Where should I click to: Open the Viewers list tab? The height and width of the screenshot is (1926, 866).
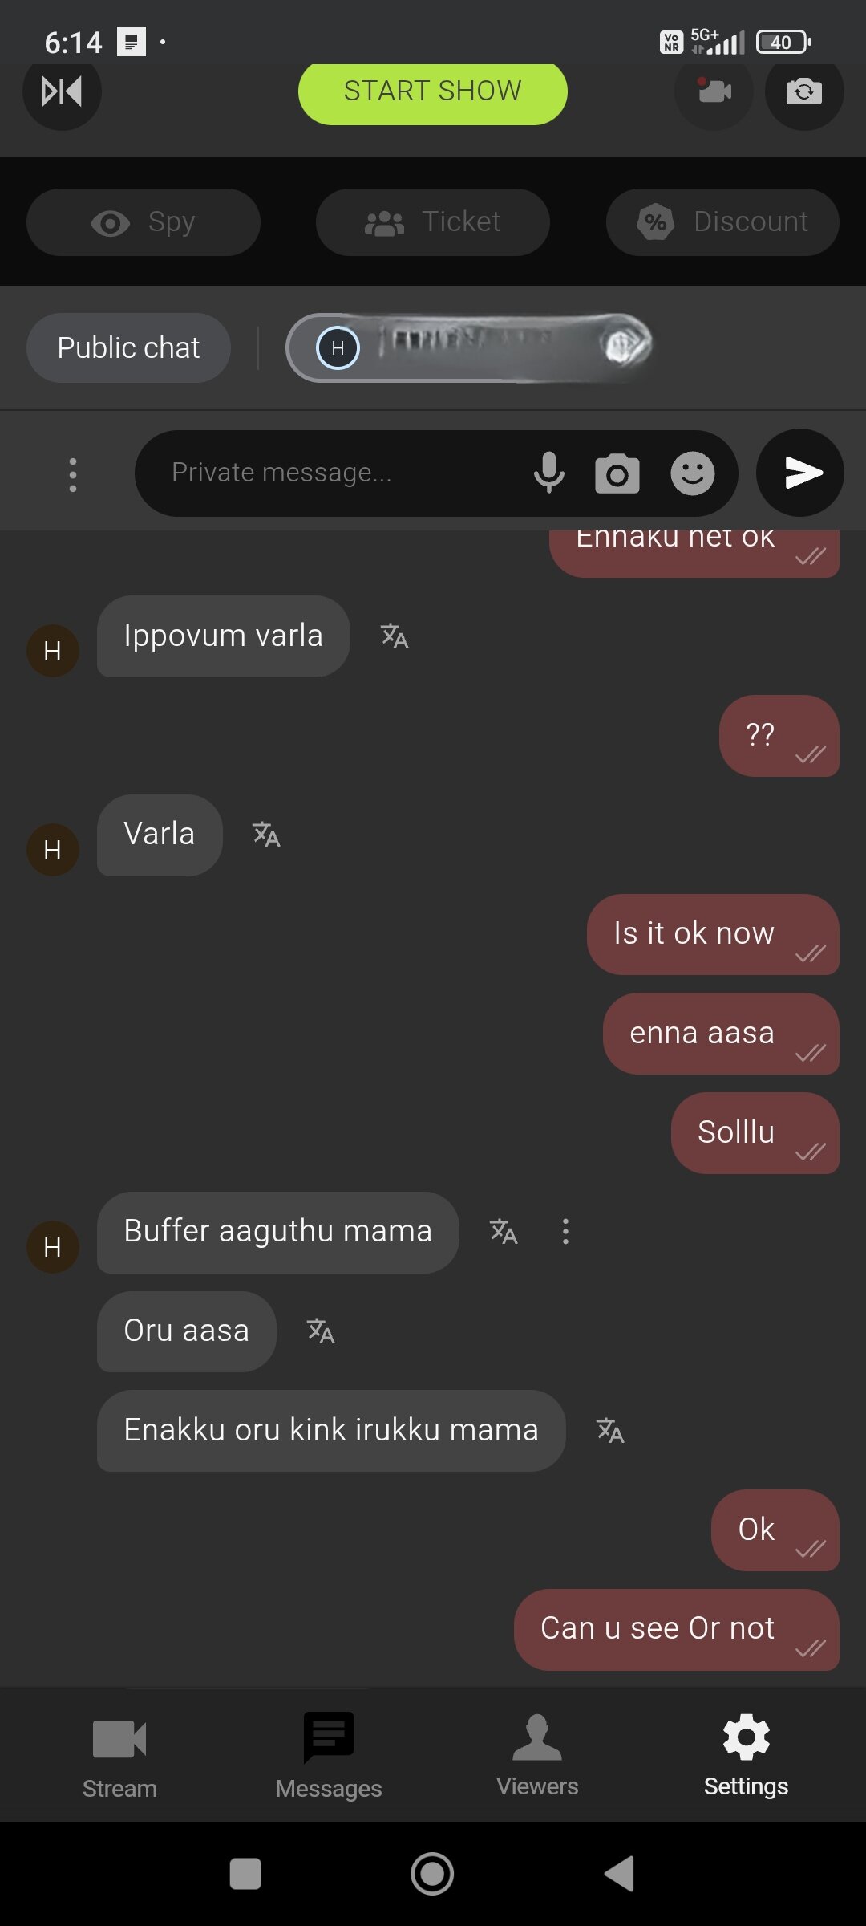(537, 1756)
